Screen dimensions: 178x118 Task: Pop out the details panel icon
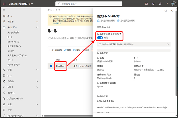pyautogui.click(x=166, y=11)
